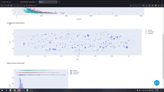This screenshot has width=164, height=92.
Task: Click the Positions on the Celestial Sphere heading
Action: pyautogui.click(x=16, y=23)
